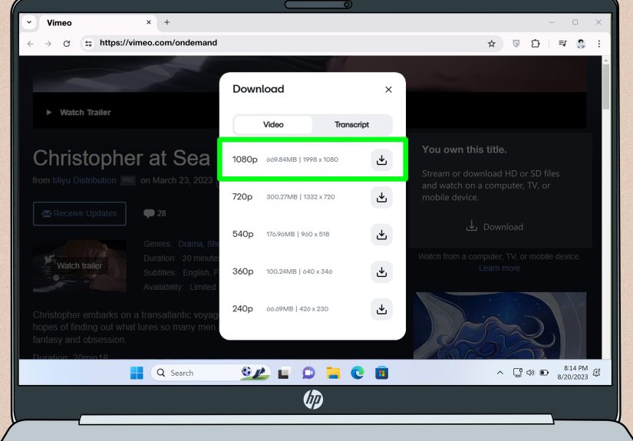Open a new browser tab

click(166, 22)
